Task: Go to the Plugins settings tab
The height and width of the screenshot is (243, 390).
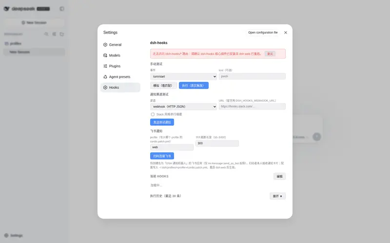Action: click(120, 66)
